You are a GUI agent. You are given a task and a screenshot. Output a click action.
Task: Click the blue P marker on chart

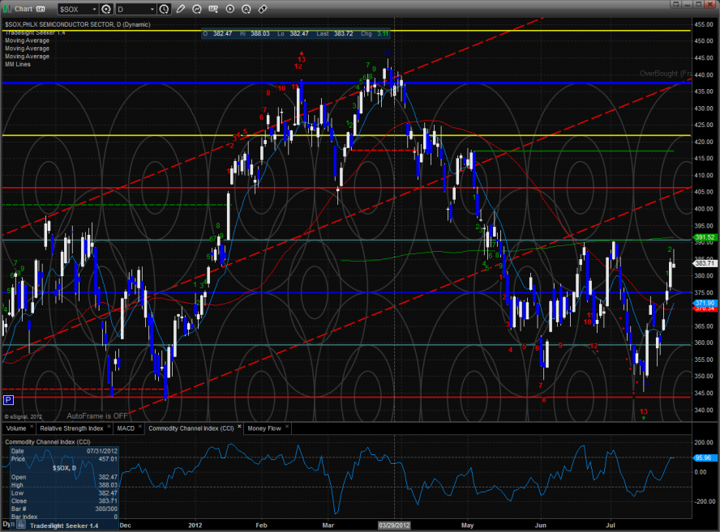point(8,400)
